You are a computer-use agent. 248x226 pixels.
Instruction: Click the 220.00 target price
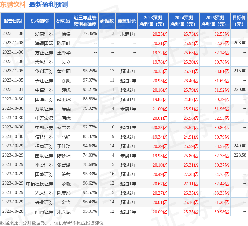tap(240, 89)
